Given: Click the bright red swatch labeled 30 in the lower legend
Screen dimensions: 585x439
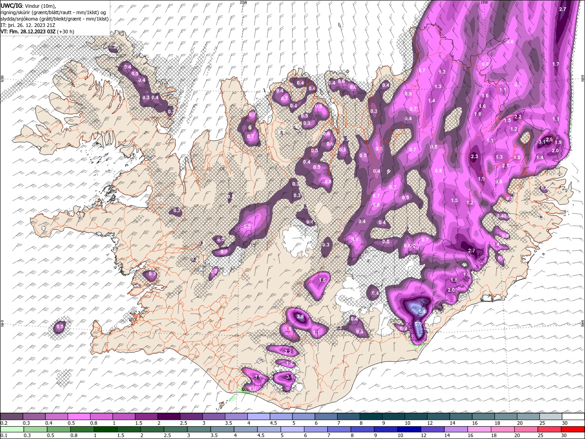Looking at the screenshot, I should [x=573, y=429].
